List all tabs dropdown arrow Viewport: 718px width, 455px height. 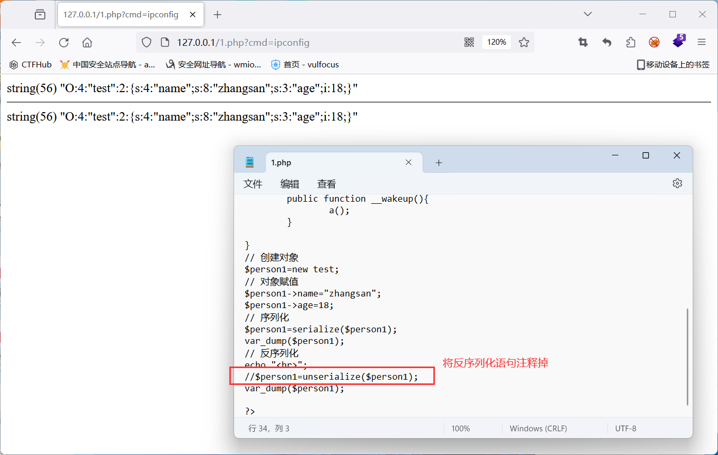[x=588, y=15]
